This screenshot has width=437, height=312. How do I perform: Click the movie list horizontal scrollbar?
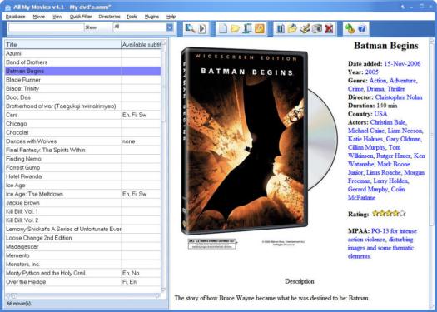pyautogui.click(x=82, y=295)
